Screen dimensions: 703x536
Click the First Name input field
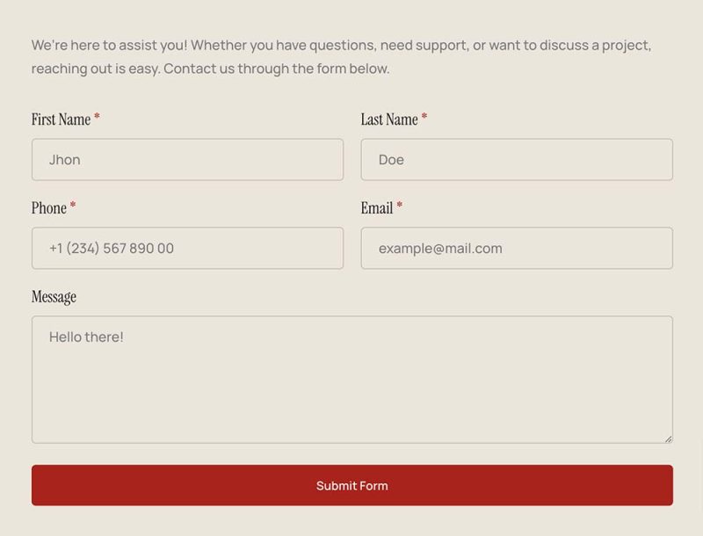point(187,160)
